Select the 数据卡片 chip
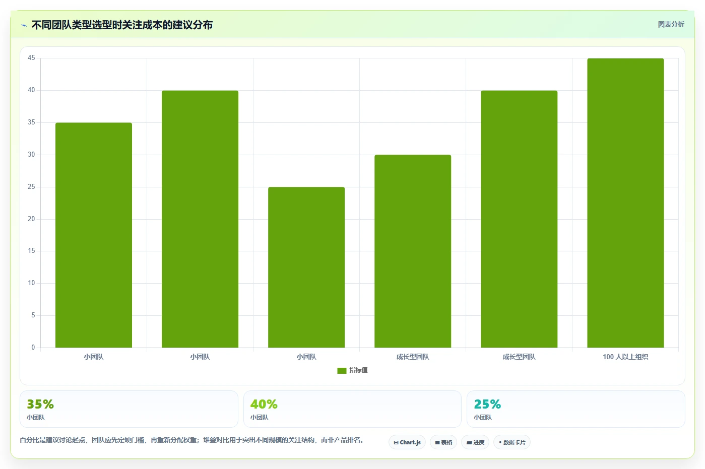This screenshot has width=705, height=469. tap(512, 442)
